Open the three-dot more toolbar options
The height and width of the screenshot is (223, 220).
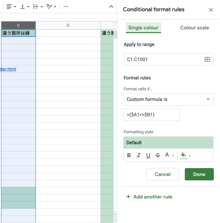point(66,6)
